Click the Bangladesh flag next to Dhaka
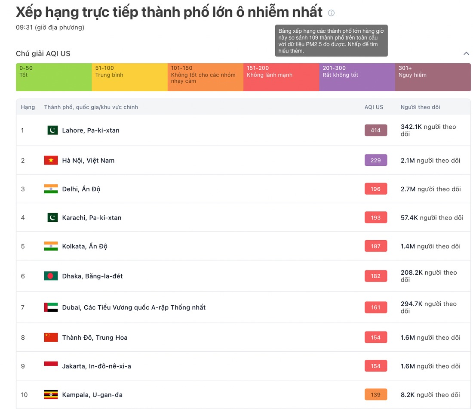Viewport: 473px width, 409px height. [x=51, y=276]
